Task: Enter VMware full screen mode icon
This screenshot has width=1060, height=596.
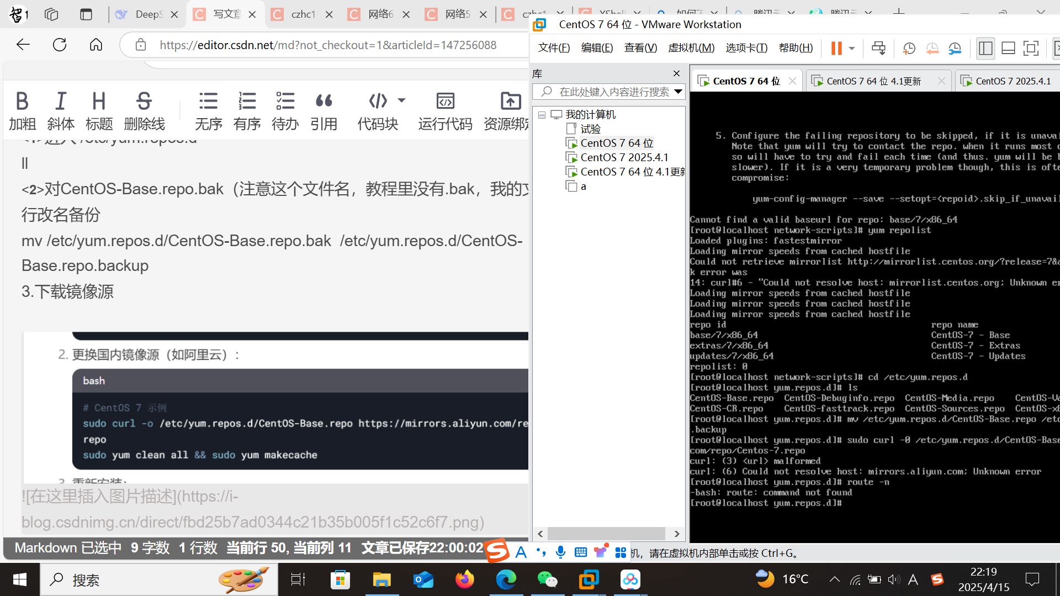Action: [1031, 49]
